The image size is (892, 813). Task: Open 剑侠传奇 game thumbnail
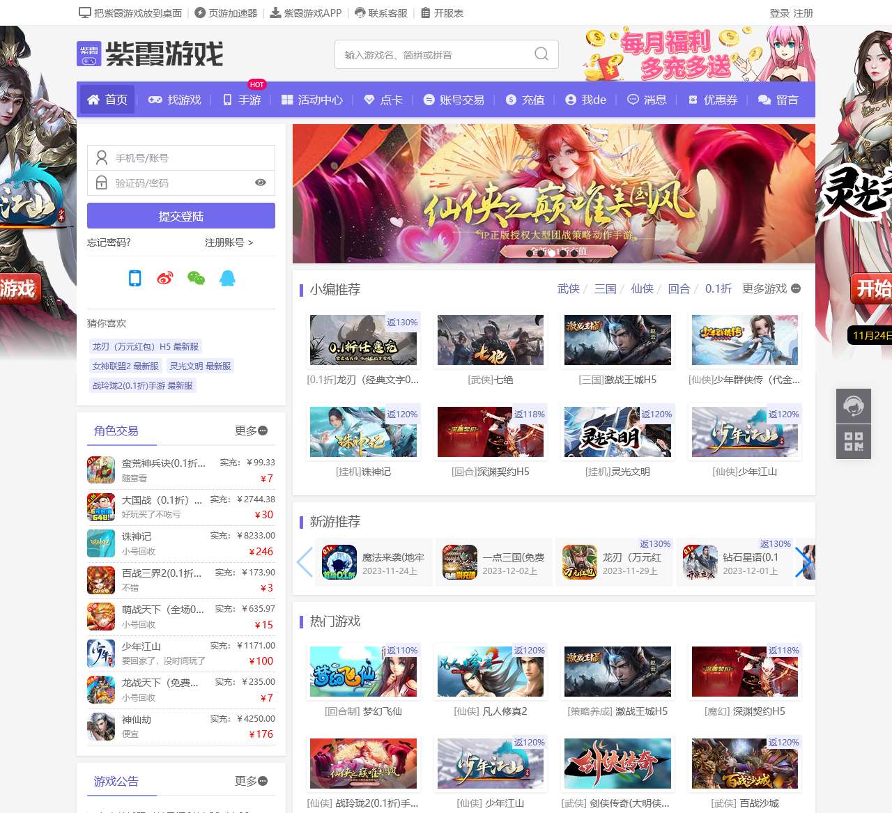pyautogui.click(x=617, y=764)
